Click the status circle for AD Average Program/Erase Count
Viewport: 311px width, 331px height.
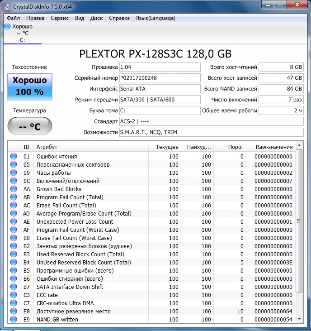pos(14,213)
